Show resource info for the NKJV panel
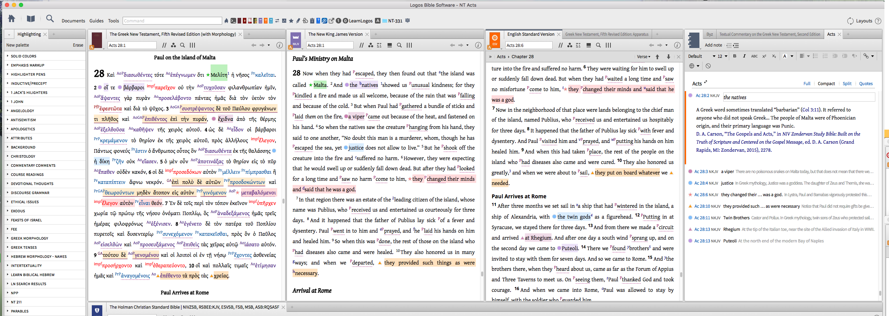This screenshot has width=889, height=316. click(x=478, y=45)
